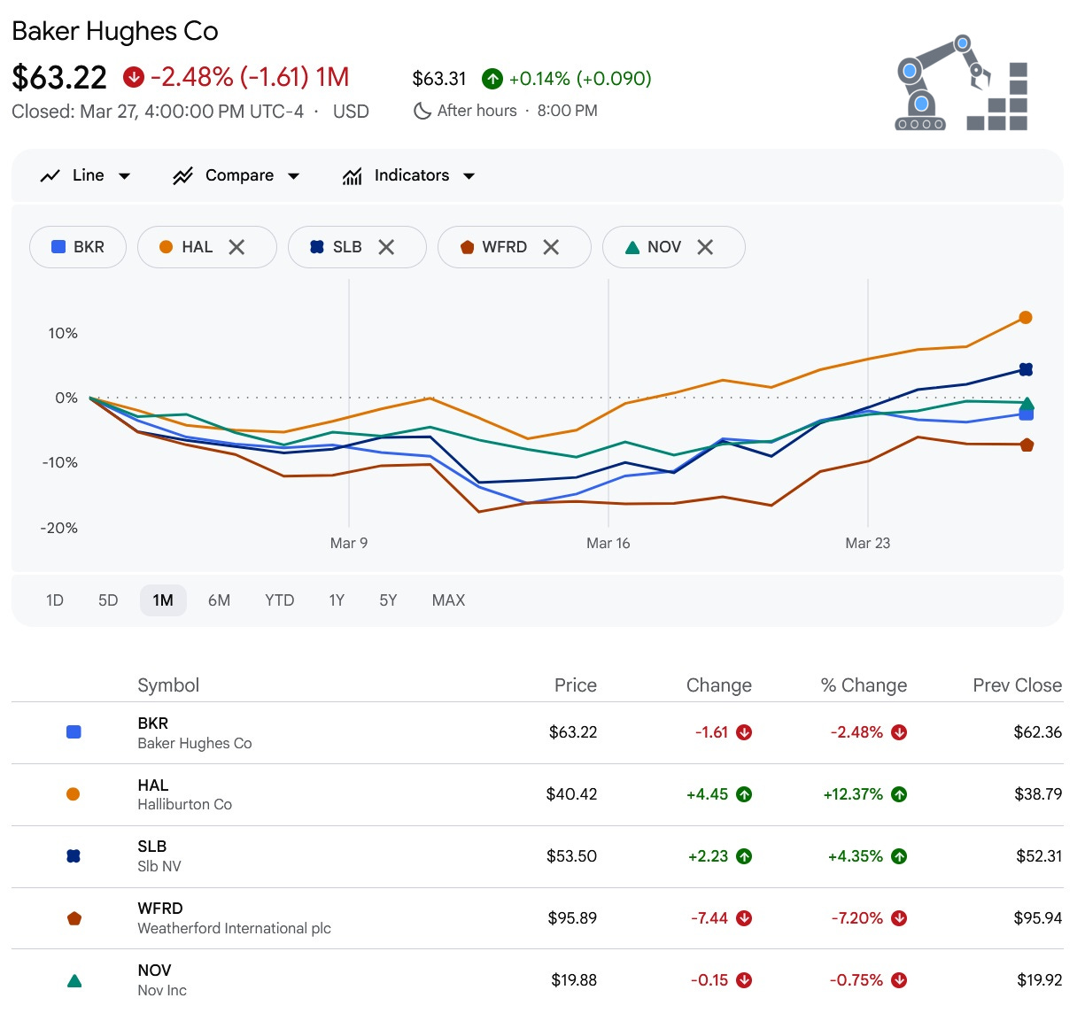Click the green NOV endpoint triangle on chart
The height and width of the screenshot is (1021, 1085).
(1027, 404)
